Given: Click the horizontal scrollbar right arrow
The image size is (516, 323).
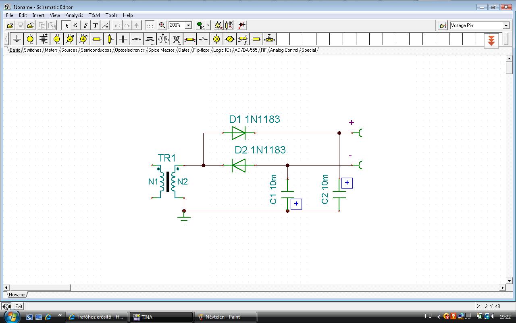Looking at the screenshot, I should point(502,287).
